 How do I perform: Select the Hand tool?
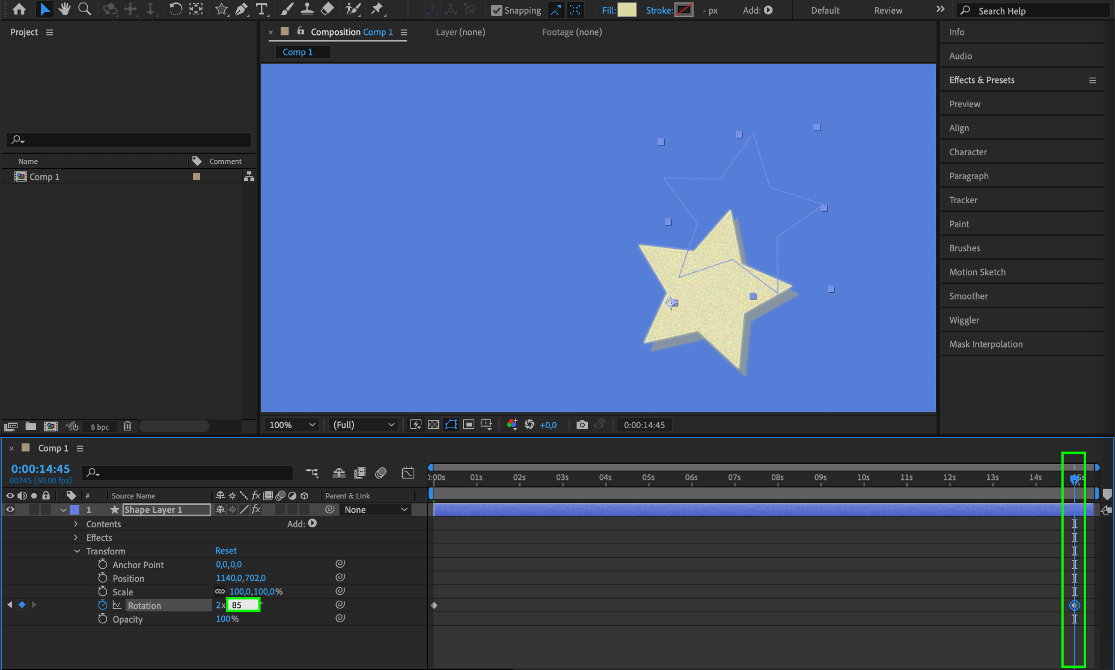coord(64,9)
